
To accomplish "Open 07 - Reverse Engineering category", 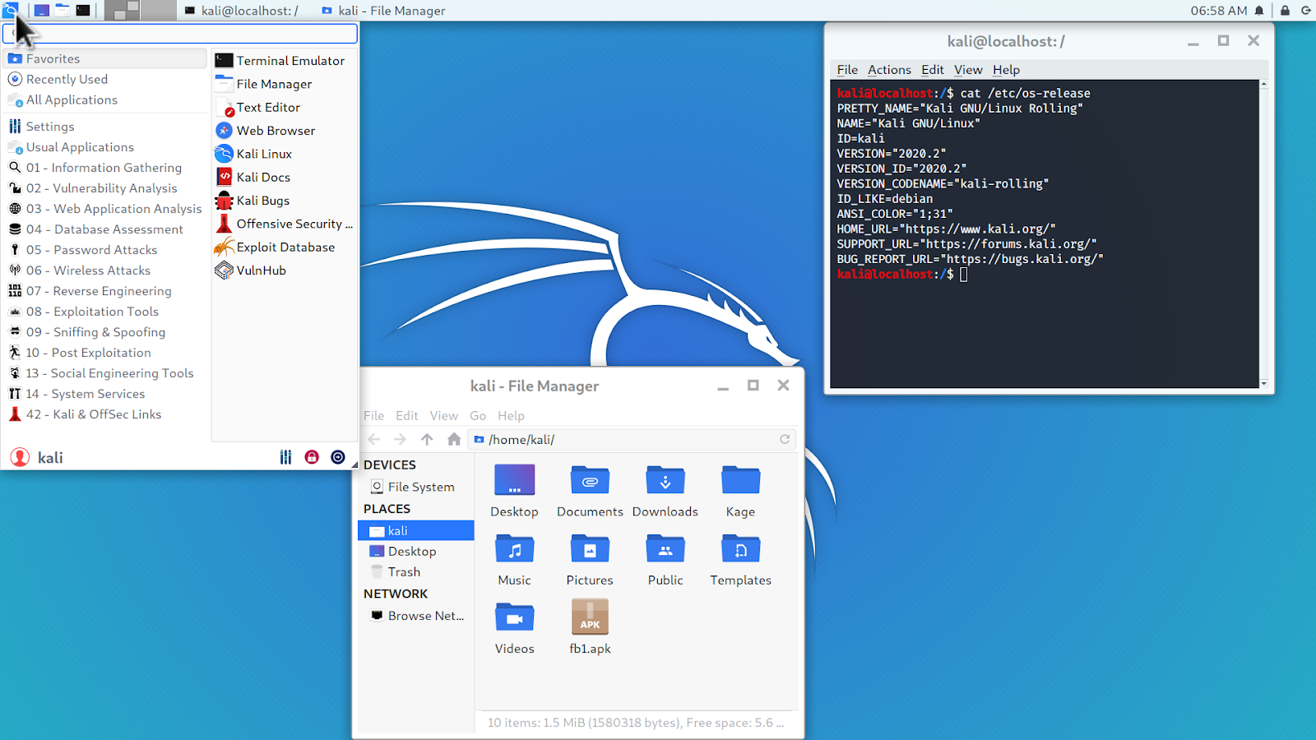I will 106,291.
